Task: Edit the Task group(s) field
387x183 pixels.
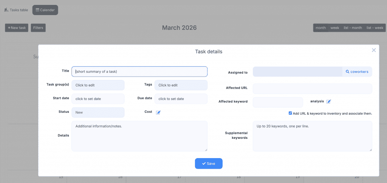Action: 98,85
